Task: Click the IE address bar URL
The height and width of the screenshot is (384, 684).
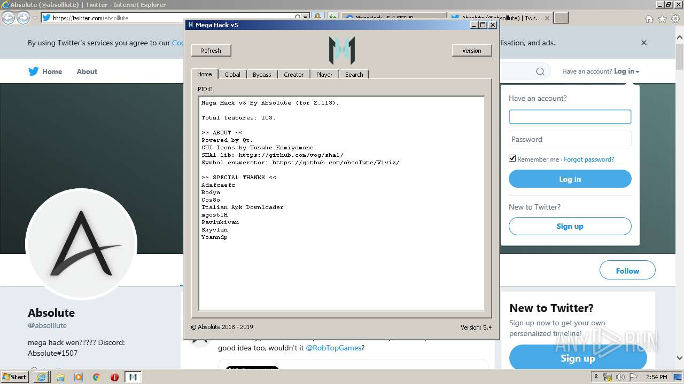Action: (x=91, y=18)
